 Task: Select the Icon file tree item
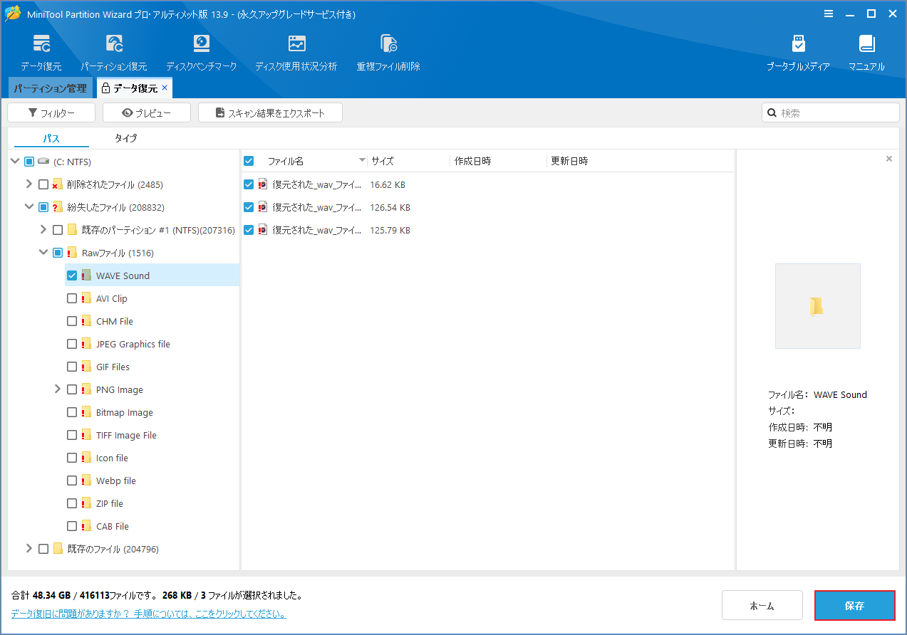click(x=112, y=458)
